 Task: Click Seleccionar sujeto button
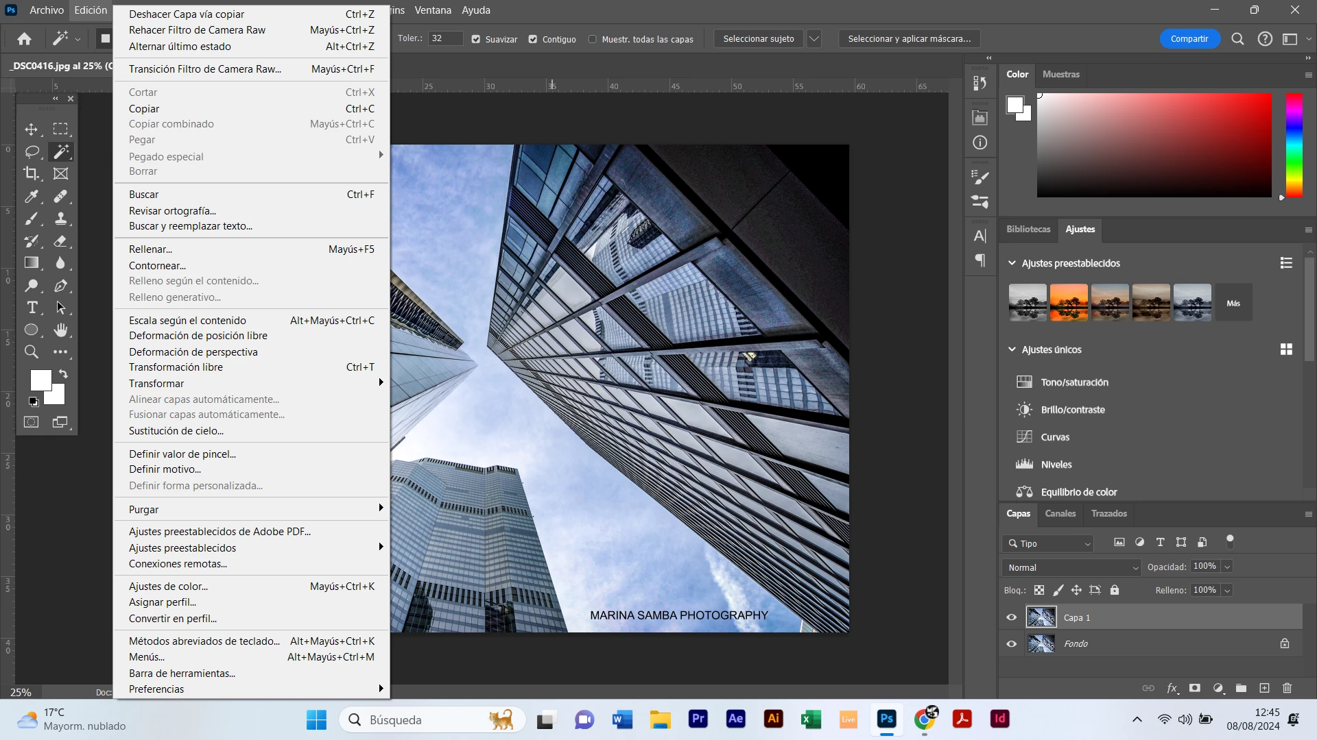coord(758,39)
